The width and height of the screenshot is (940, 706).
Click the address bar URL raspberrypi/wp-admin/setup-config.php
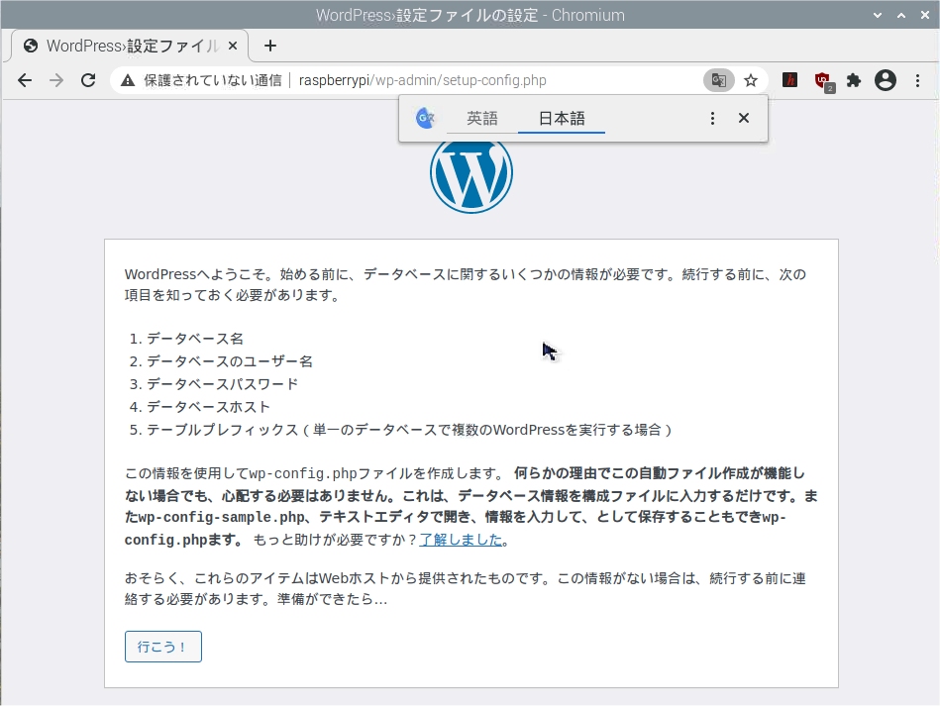(423, 80)
